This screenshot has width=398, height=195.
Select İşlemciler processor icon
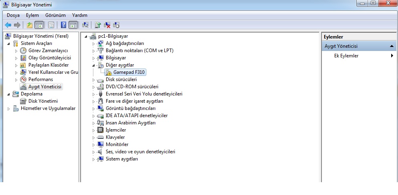click(101, 130)
